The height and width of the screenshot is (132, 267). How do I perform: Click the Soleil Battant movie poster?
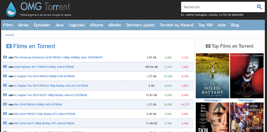click(x=213, y=76)
